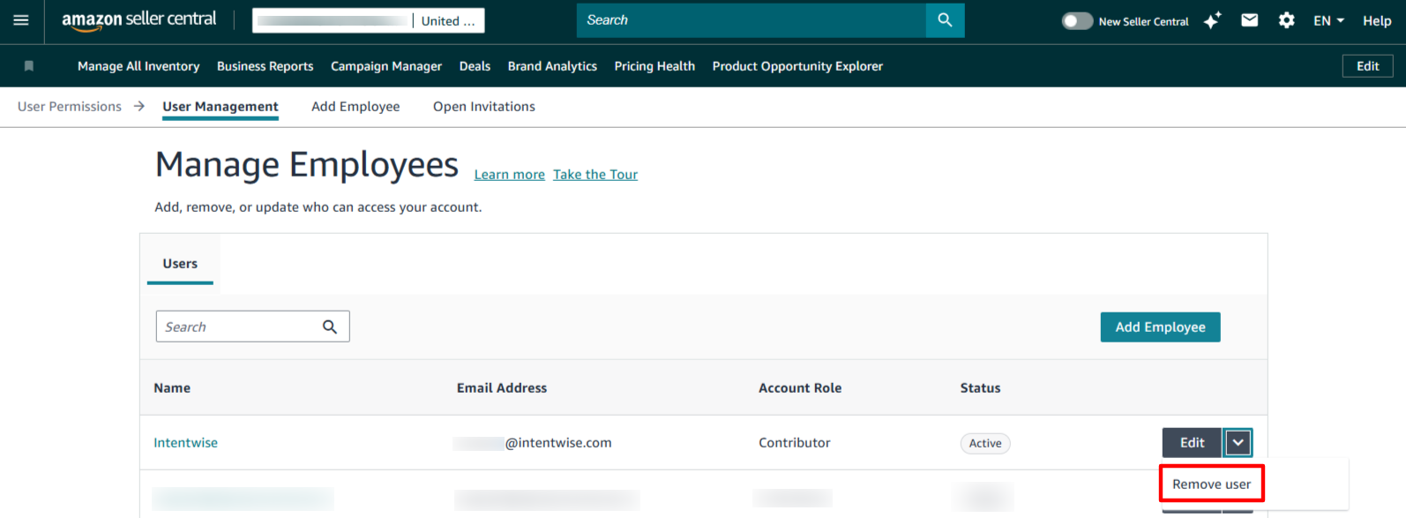Viewport: 1406px width, 518px height.
Task: Click the sparkle AI assistant icon
Action: point(1213,20)
